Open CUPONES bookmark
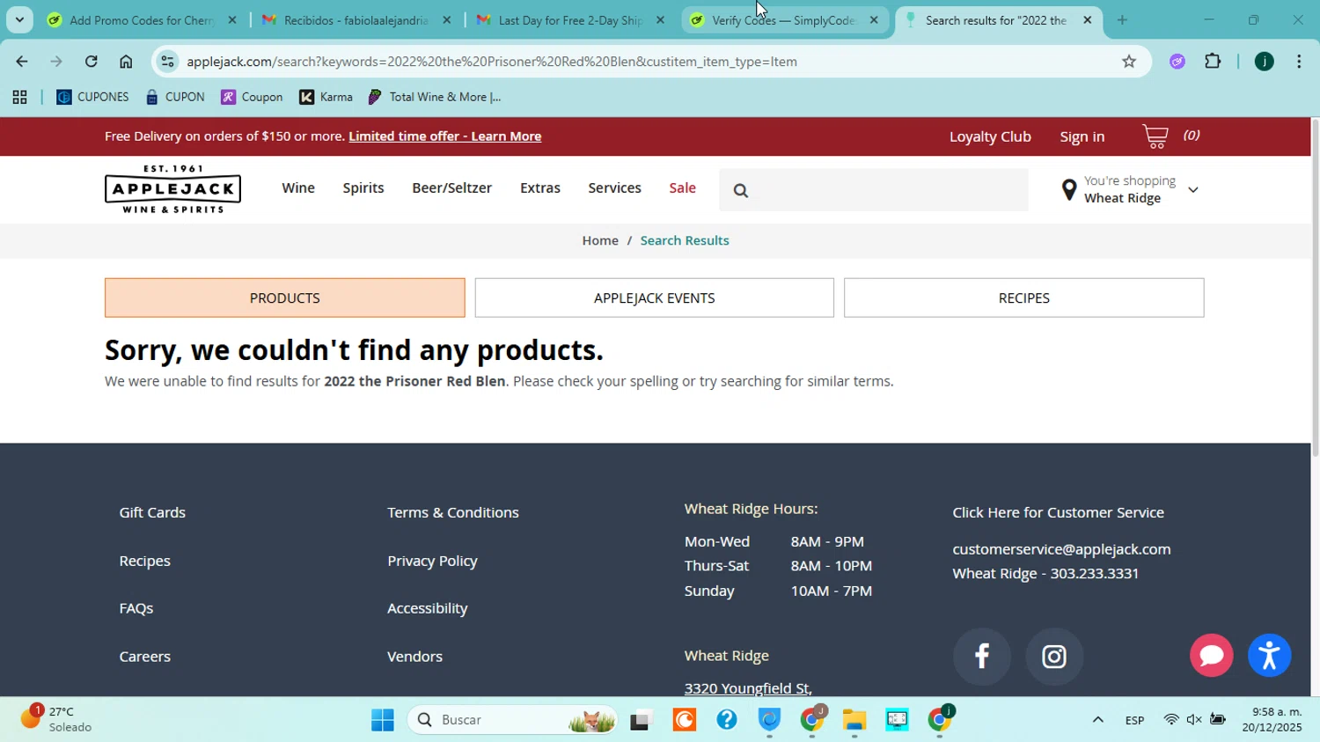 pos(92,98)
